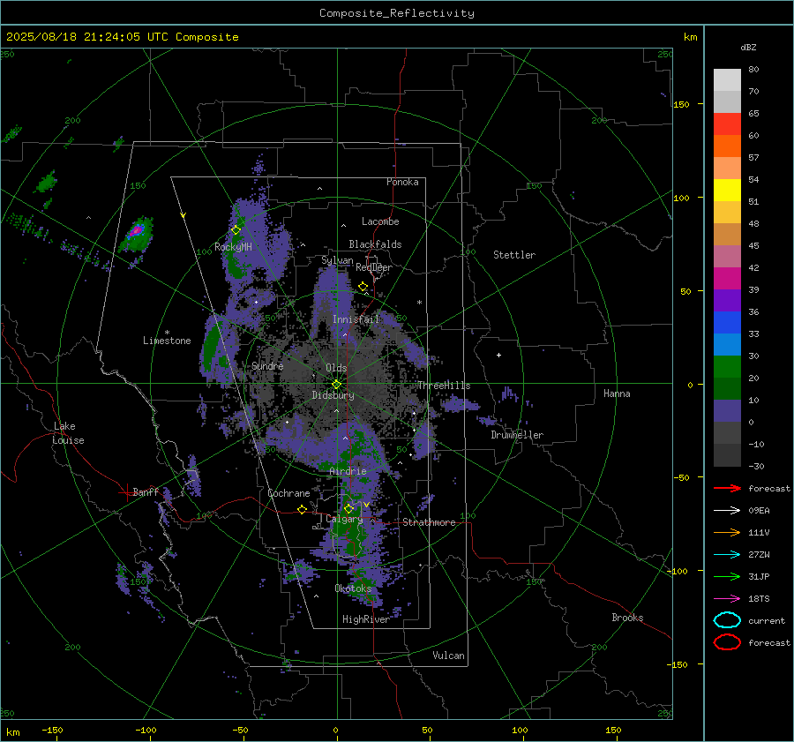Click the Innisfail city label
Screen dimensions: 794x742
coord(356,319)
